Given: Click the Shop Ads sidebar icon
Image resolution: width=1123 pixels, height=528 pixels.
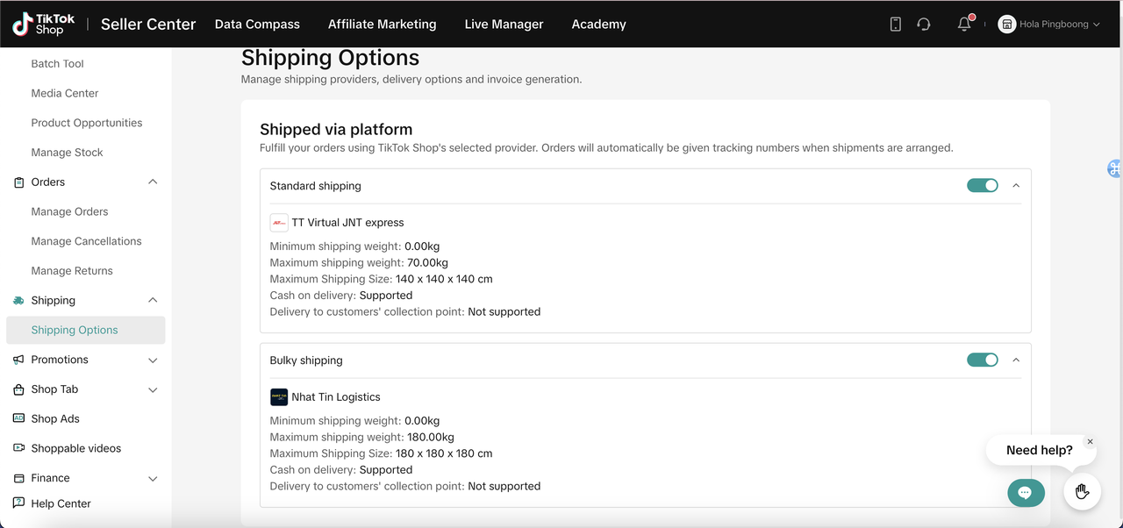Looking at the screenshot, I should click(18, 418).
